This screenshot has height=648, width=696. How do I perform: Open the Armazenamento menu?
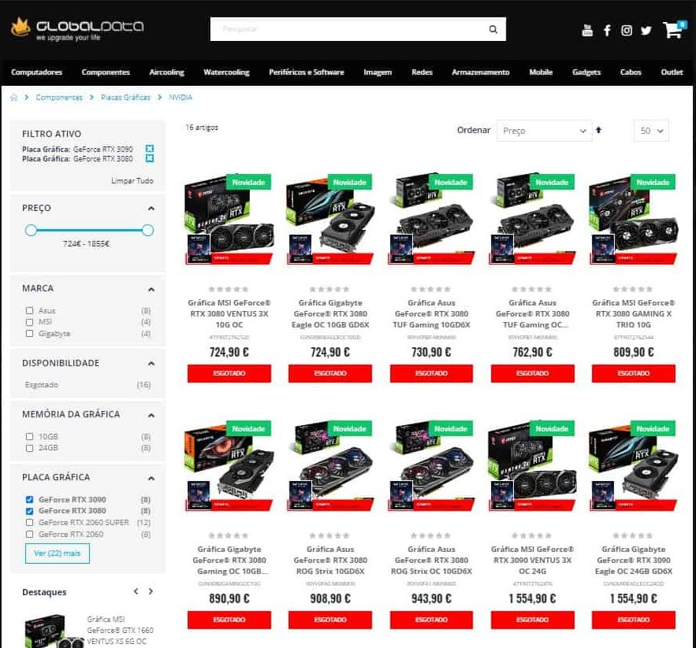pyautogui.click(x=481, y=72)
